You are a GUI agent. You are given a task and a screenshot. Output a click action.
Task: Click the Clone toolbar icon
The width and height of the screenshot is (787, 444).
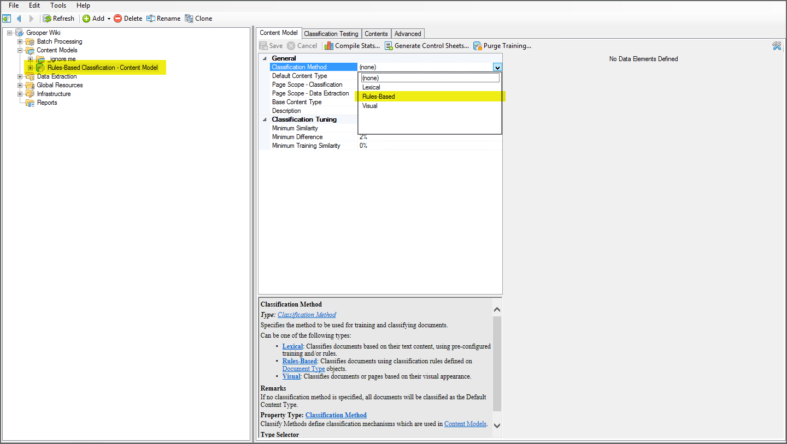(189, 19)
